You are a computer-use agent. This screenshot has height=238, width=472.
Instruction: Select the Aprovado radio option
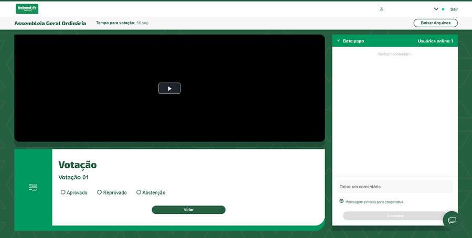pyautogui.click(x=63, y=192)
